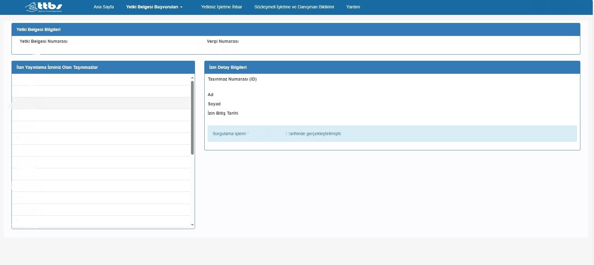Open the Yardım link

(353, 7)
